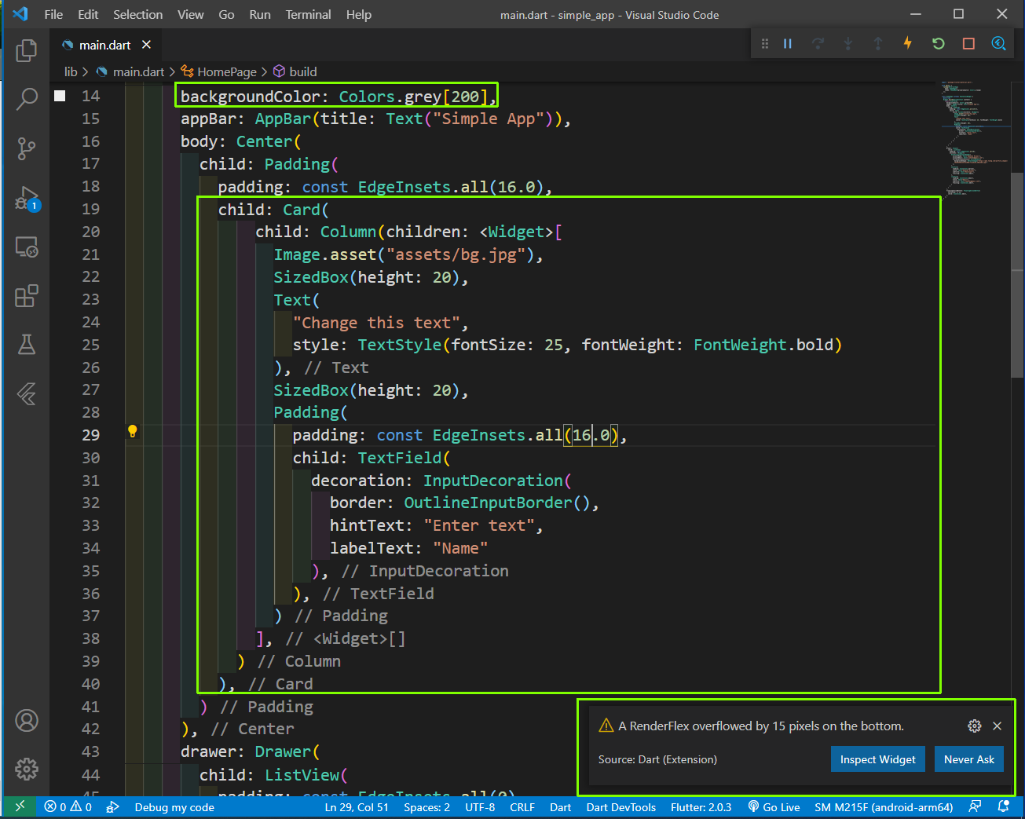Open the Testing flask view
The height and width of the screenshot is (819, 1025).
click(x=27, y=345)
